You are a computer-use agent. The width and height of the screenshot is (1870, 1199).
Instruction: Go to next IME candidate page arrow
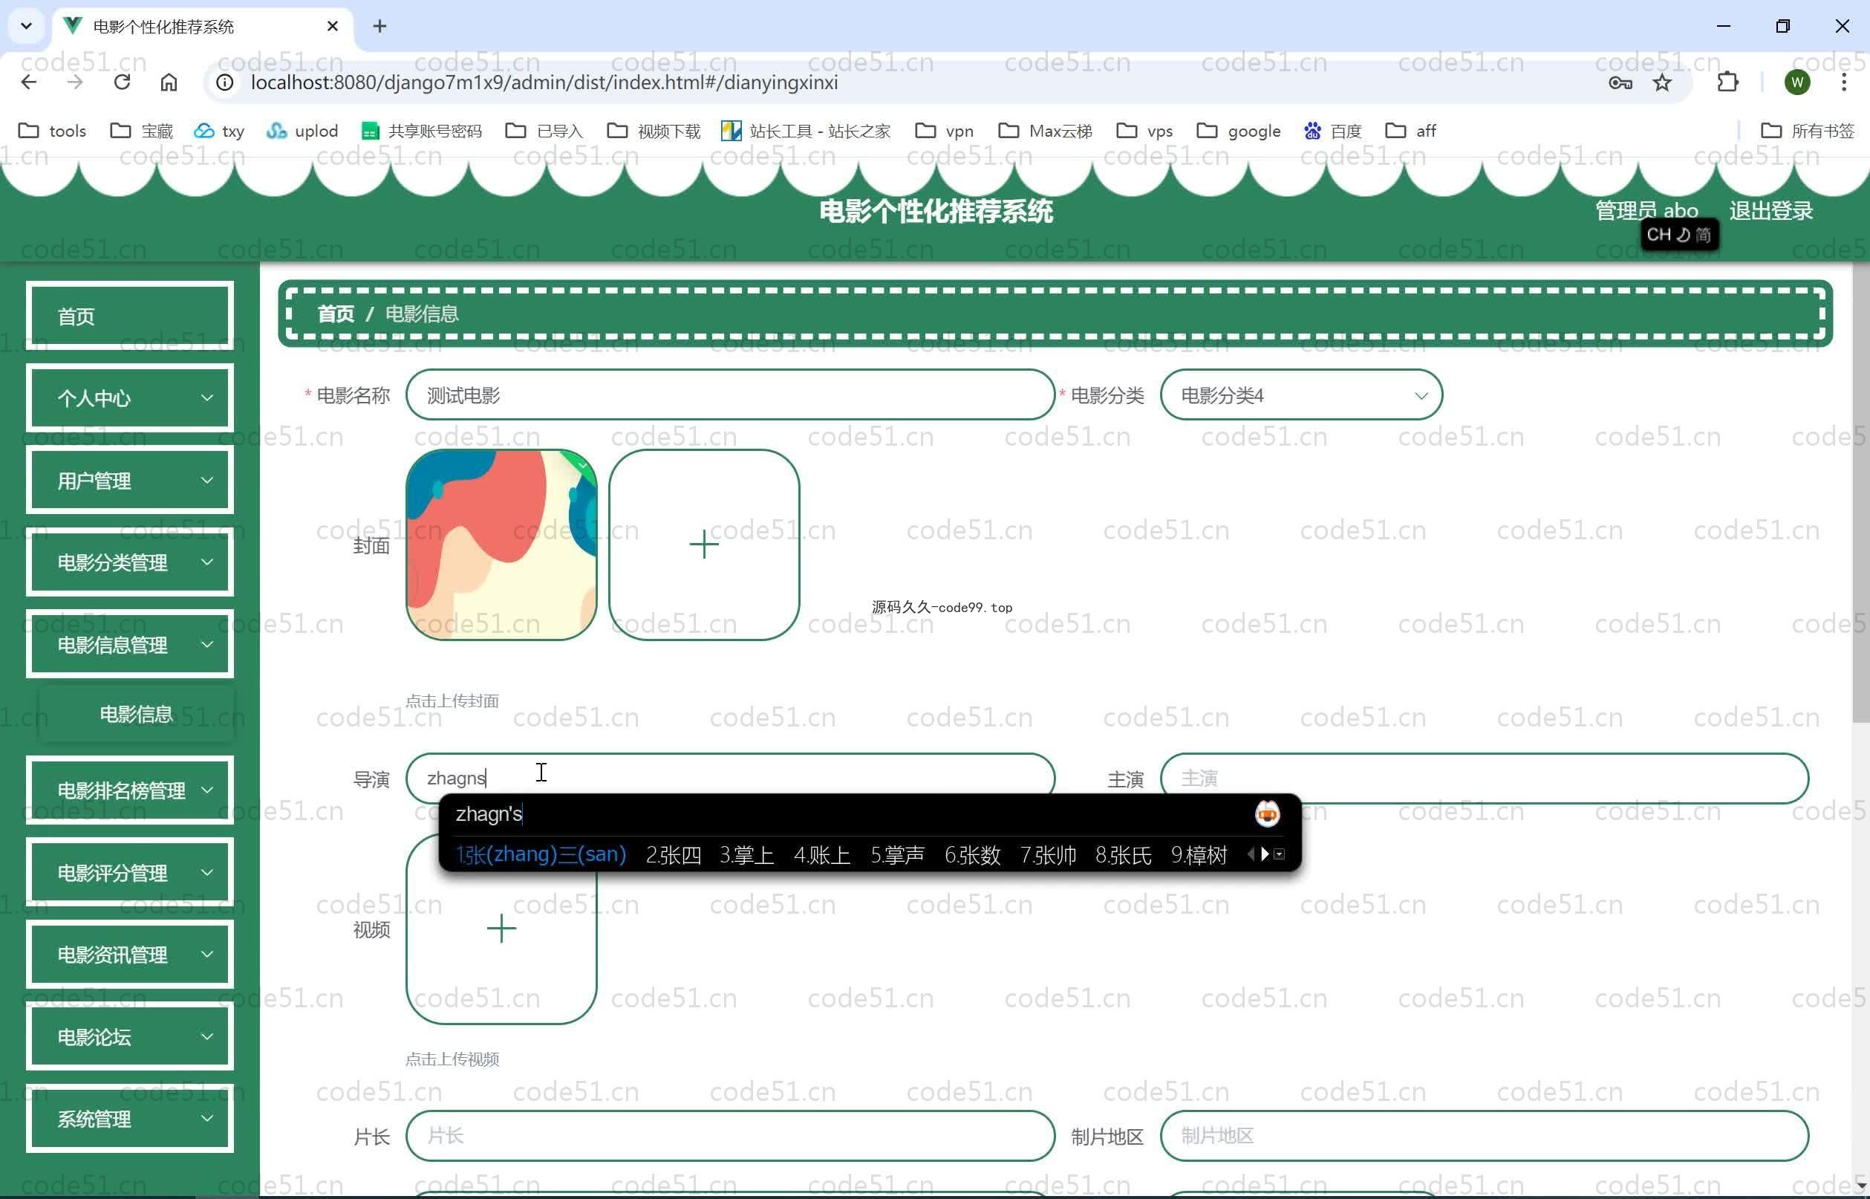pos(1265,854)
